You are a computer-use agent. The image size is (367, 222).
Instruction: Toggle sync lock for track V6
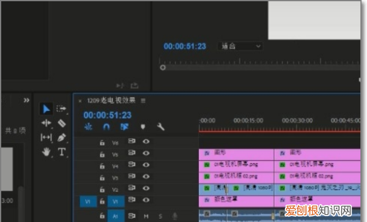coord(132,141)
